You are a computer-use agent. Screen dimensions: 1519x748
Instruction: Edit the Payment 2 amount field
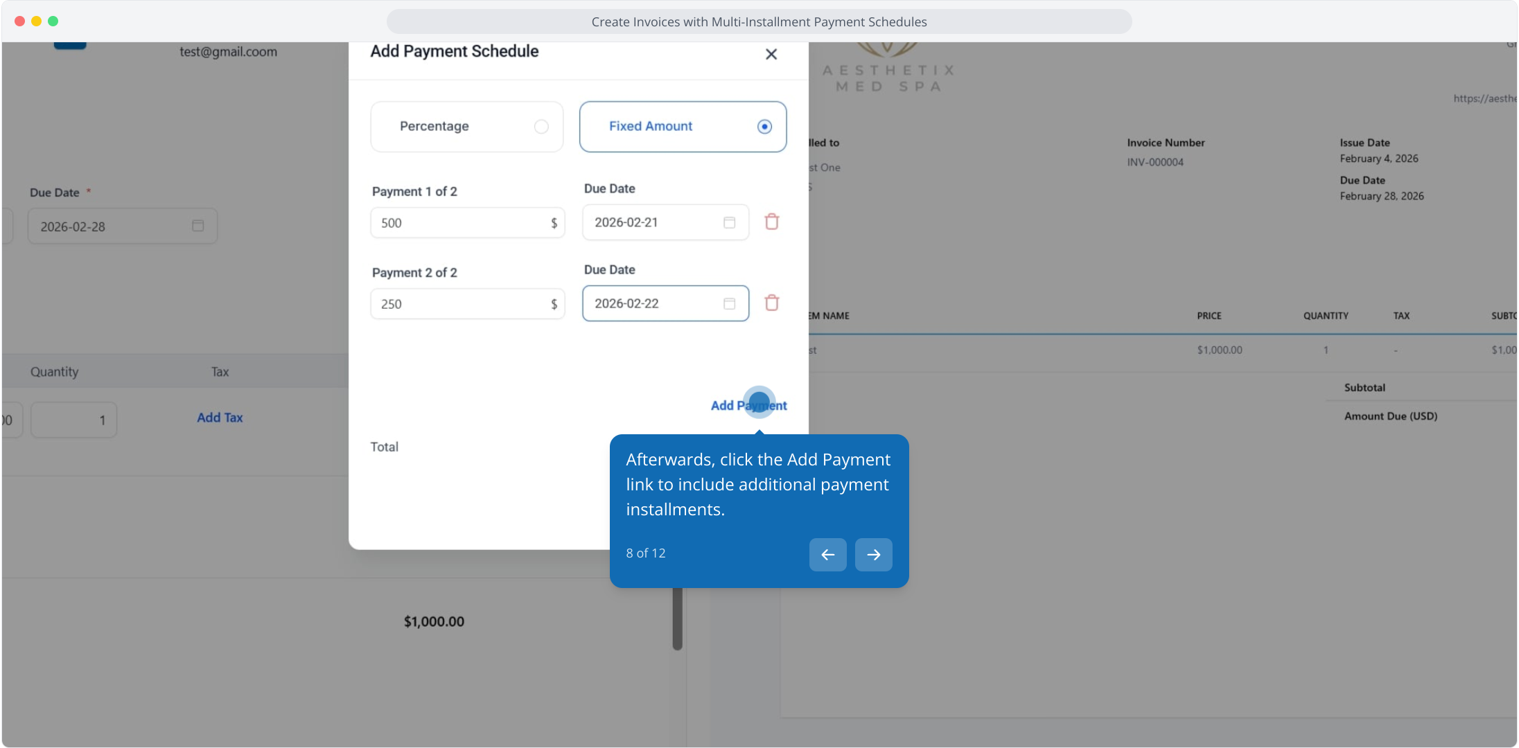457,304
